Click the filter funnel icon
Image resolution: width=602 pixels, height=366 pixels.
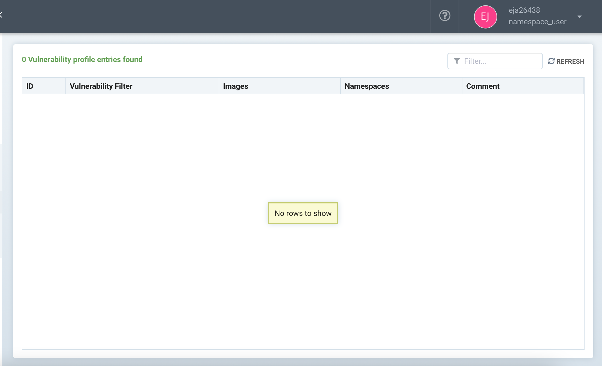click(x=457, y=61)
